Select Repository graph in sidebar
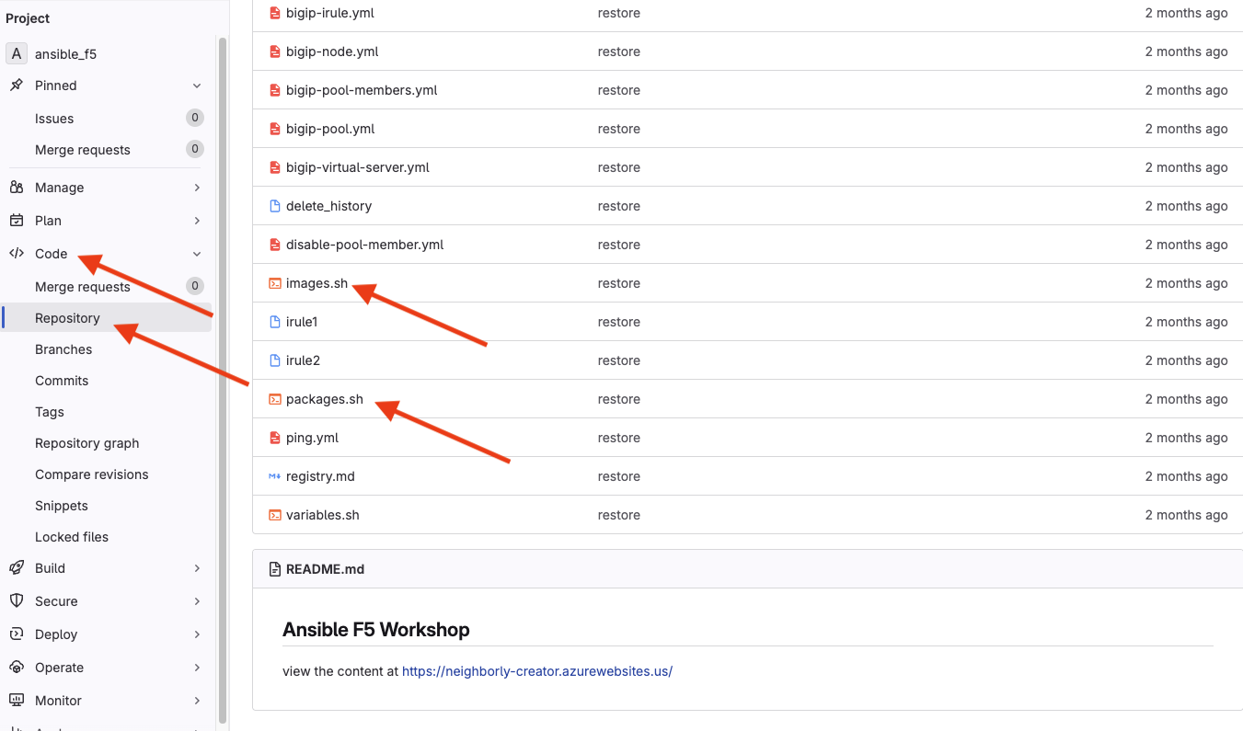Screen dimensions: 1243x731 tap(87, 443)
